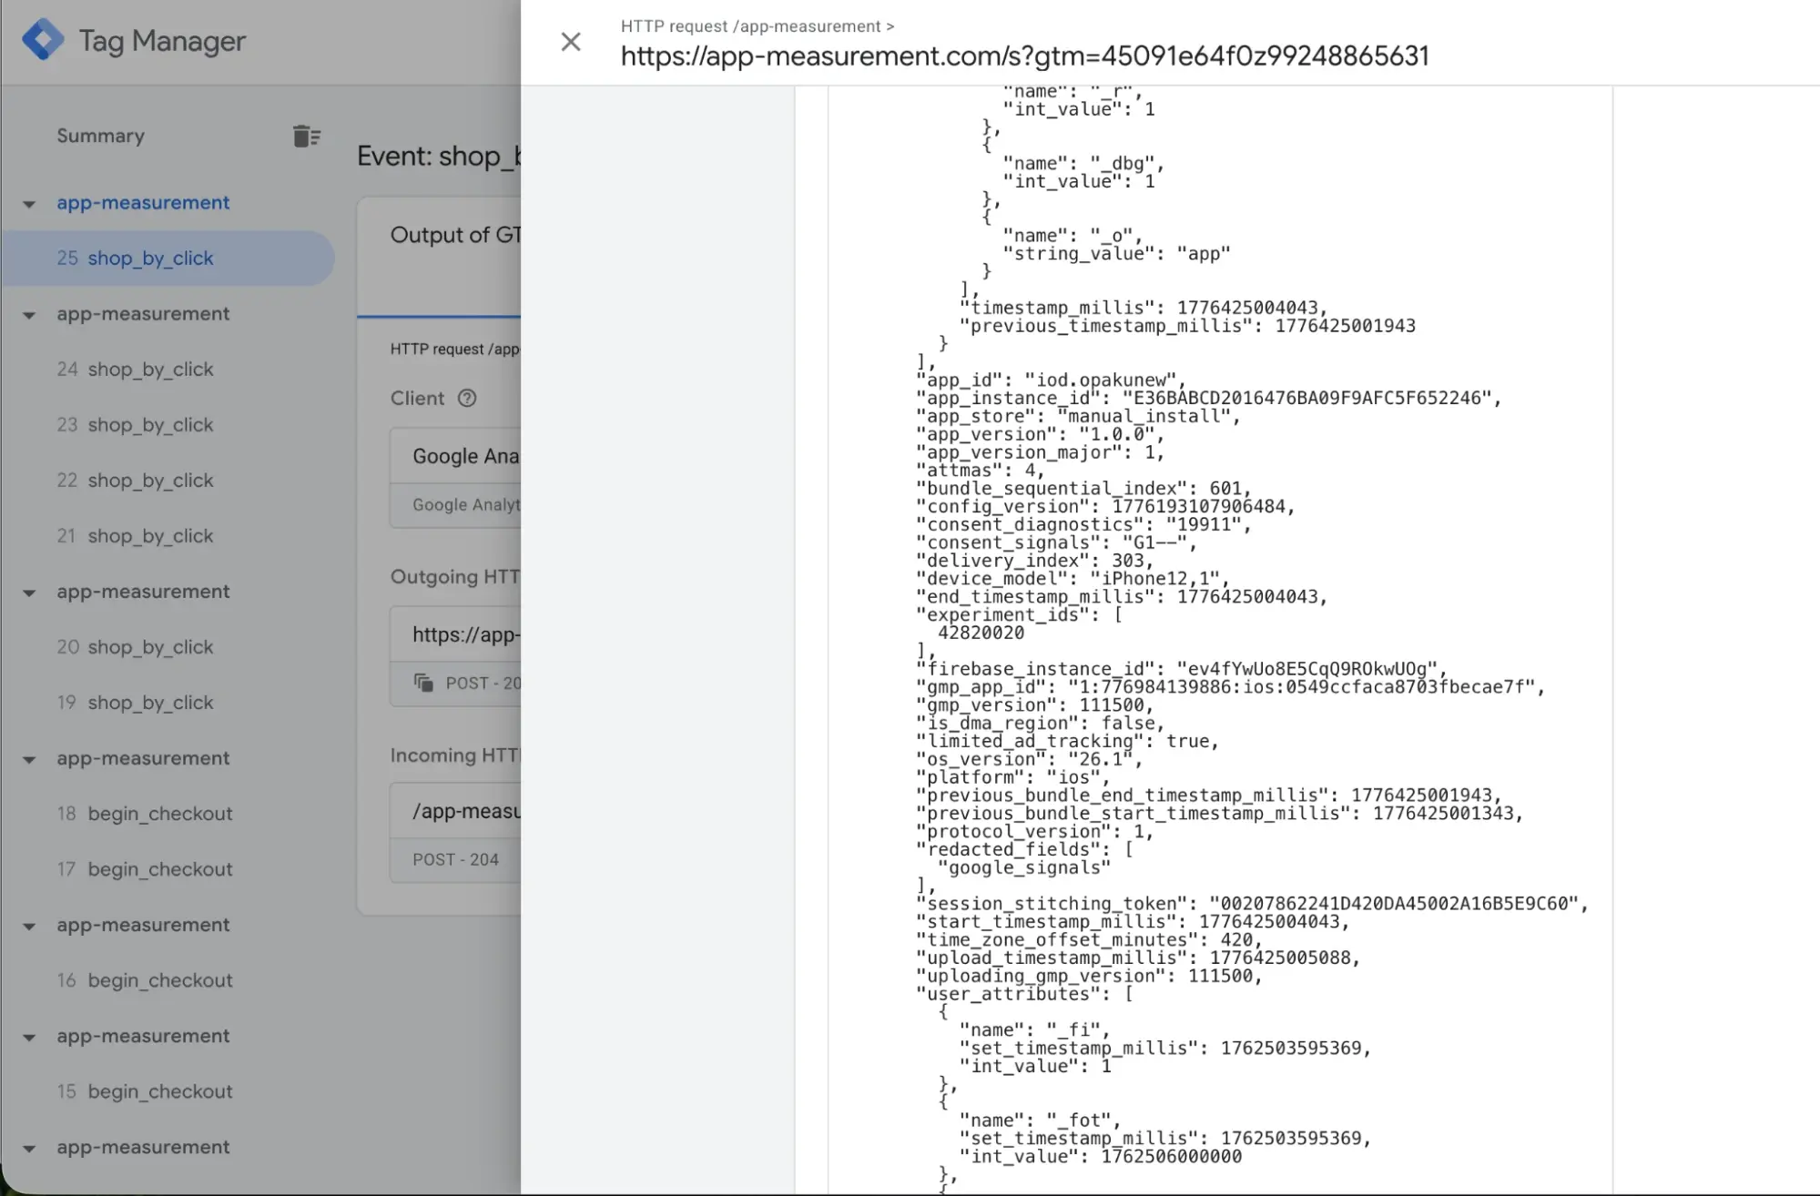Click the "os_version": "26.1" line
The height and width of the screenshot is (1196, 1820).
click(x=1029, y=758)
